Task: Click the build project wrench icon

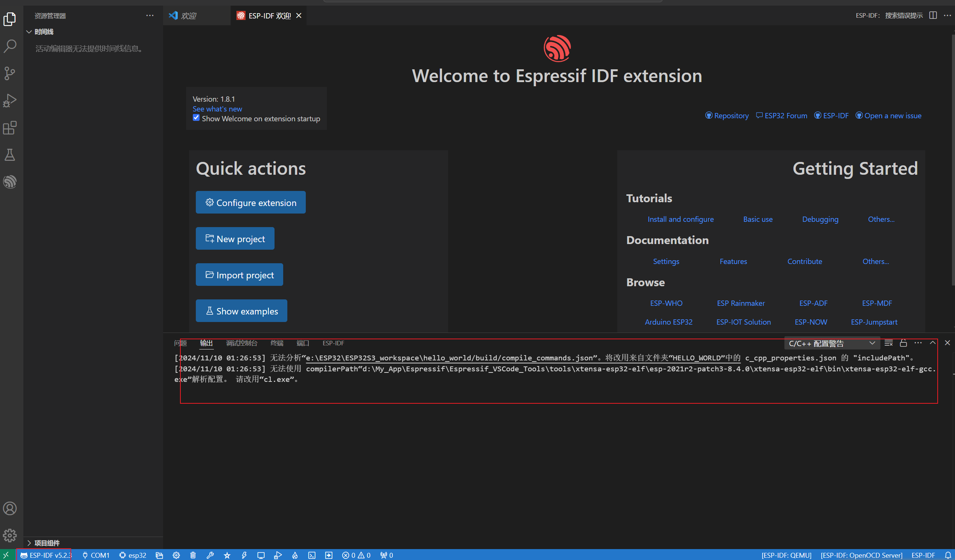Action: [x=210, y=555]
